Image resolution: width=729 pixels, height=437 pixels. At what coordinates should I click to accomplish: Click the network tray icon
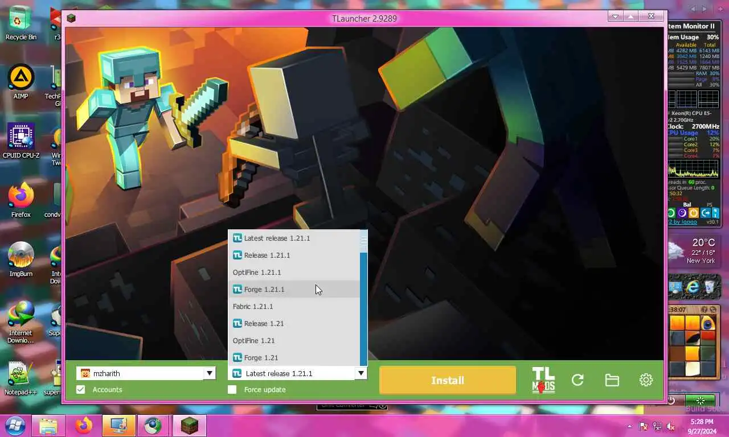point(657,426)
